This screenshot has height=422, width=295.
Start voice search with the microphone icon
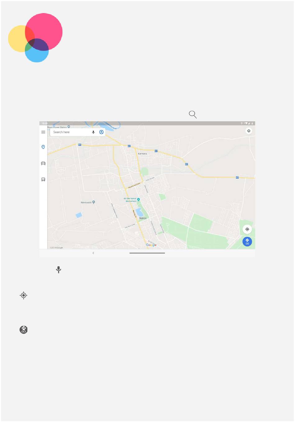click(x=93, y=132)
